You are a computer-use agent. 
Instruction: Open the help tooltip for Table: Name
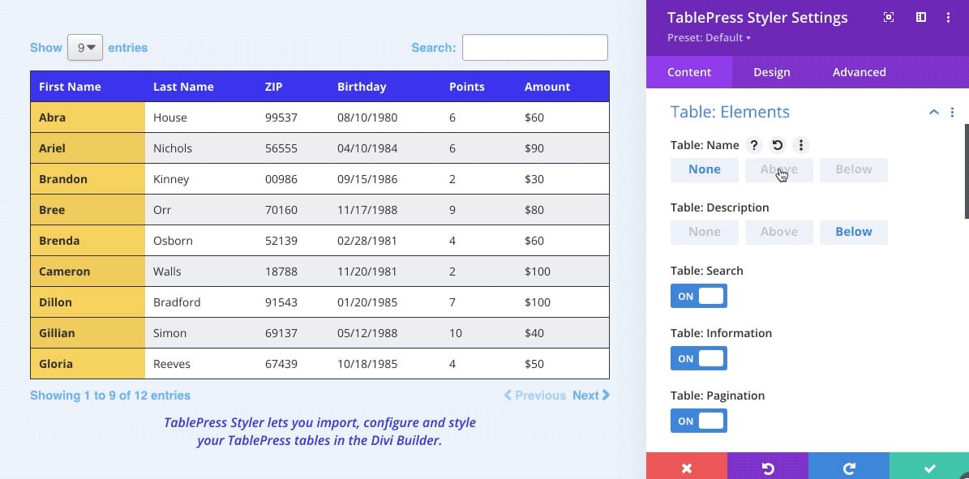click(753, 145)
